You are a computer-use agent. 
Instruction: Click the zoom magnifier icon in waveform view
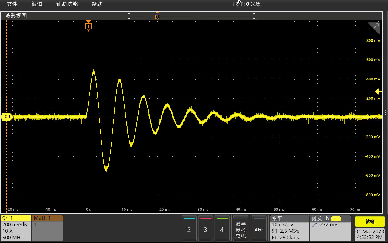click(375, 27)
